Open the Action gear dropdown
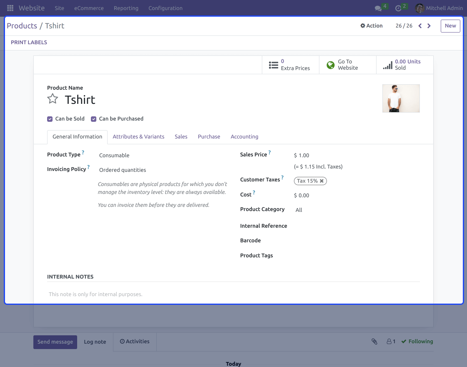The width and height of the screenshot is (467, 367). [372, 26]
